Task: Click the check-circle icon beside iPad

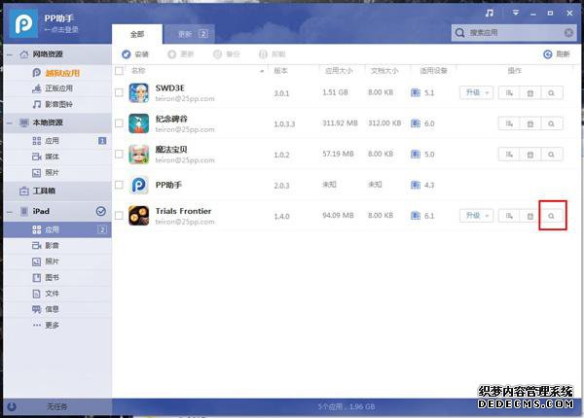Action: point(100,211)
